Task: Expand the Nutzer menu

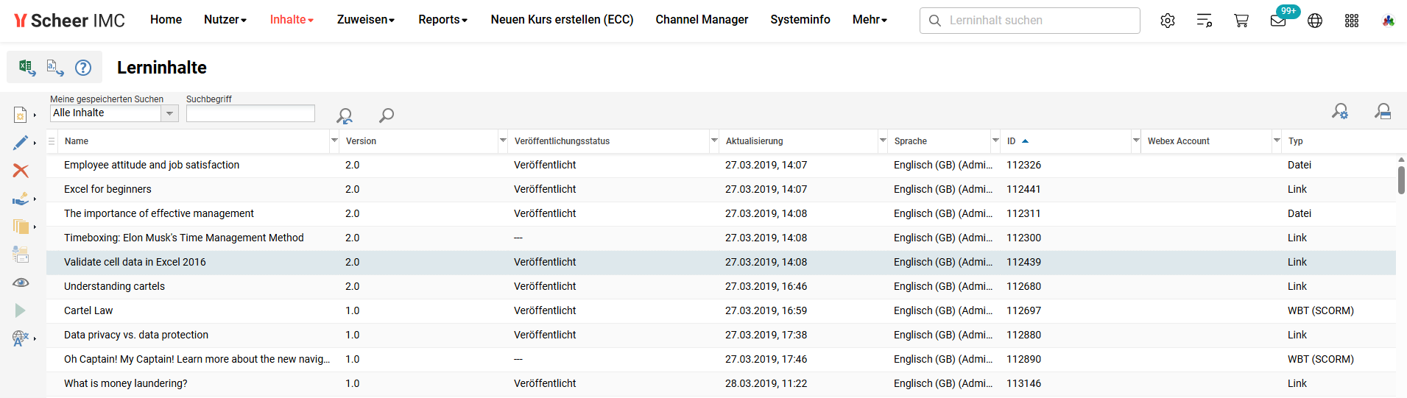Action: (x=225, y=20)
